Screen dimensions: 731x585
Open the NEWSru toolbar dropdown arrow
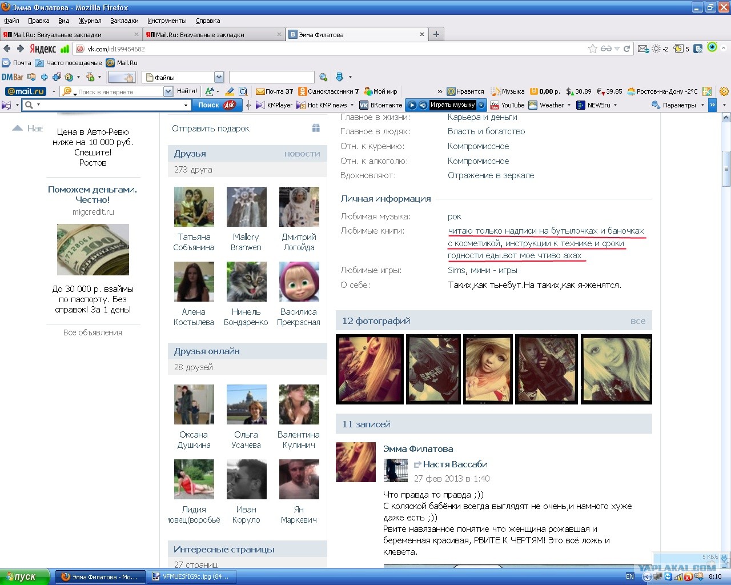[616, 105]
